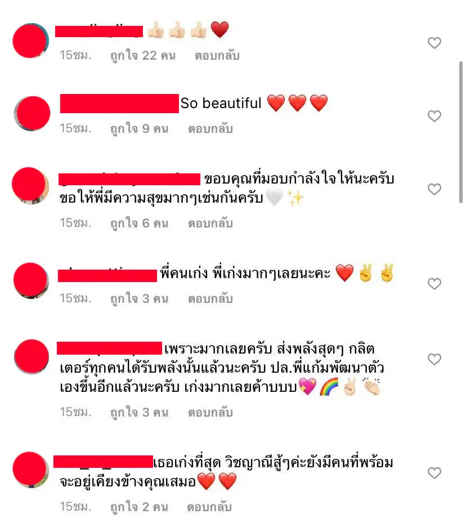466x532 pixels.
Task: Tap ตอบกลับ under 'พี่คนเก่ง' comment
Action: [210, 298]
